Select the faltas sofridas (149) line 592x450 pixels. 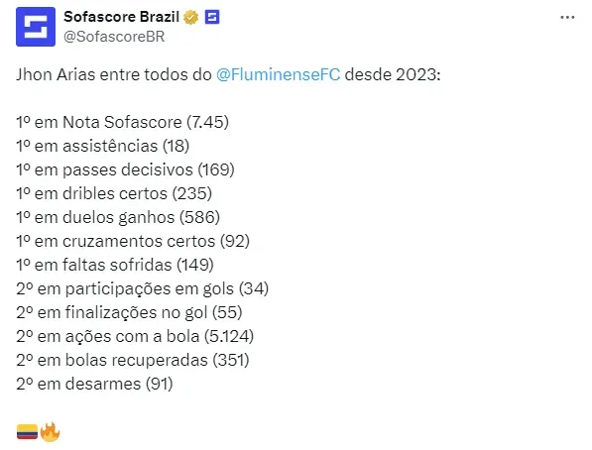[115, 265]
